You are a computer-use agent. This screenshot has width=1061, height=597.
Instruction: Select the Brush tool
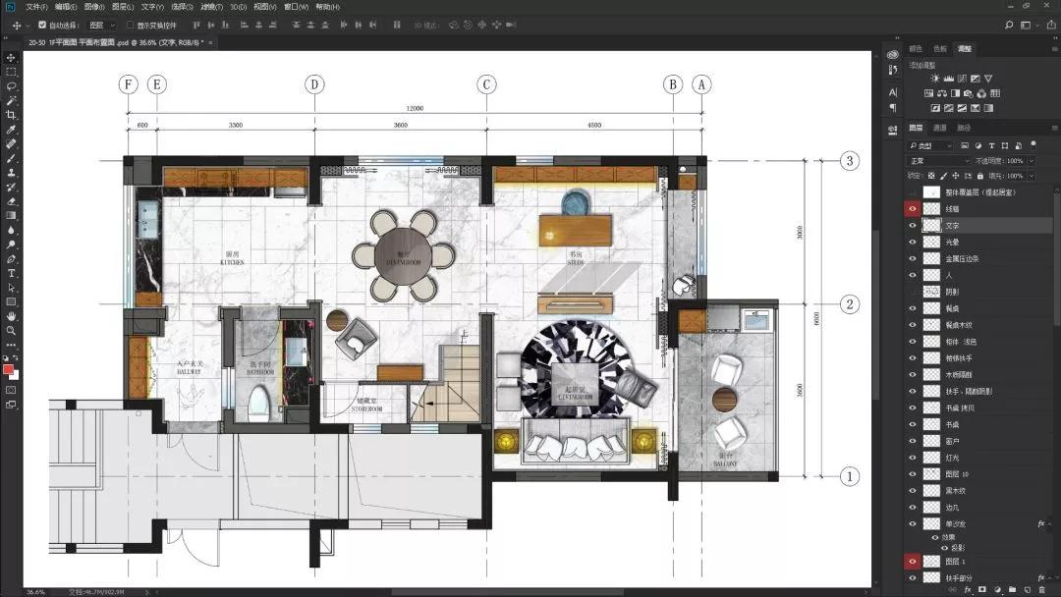click(x=11, y=158)
